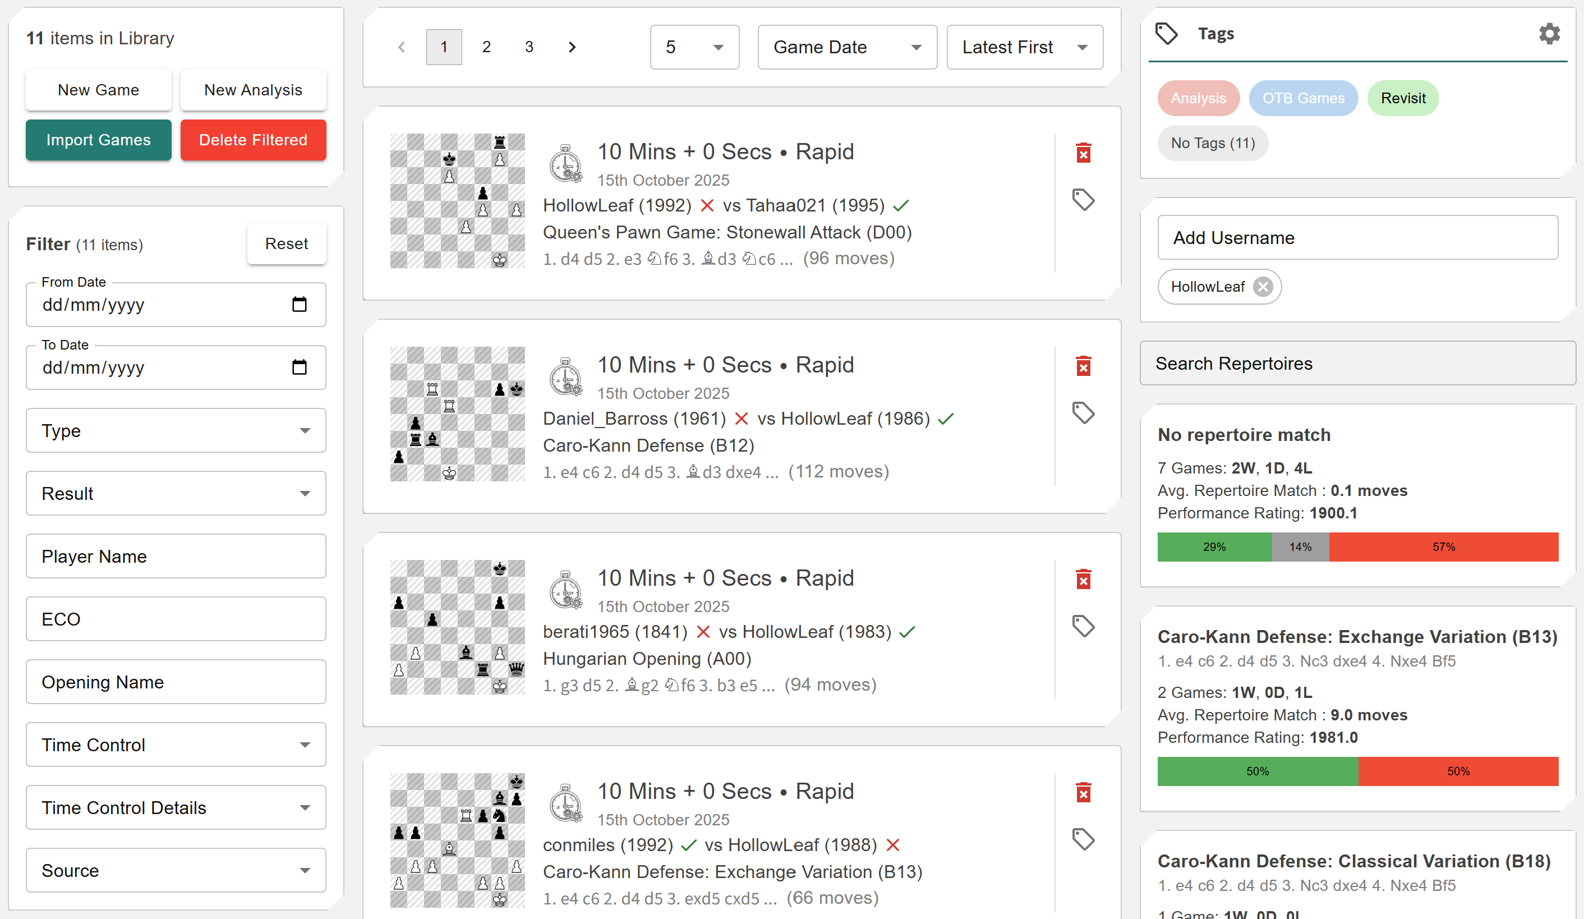Tag the Daniel_Barross vs HollowLeaf game
The image size is (1584, 919).
click(x=1083, y=413)
